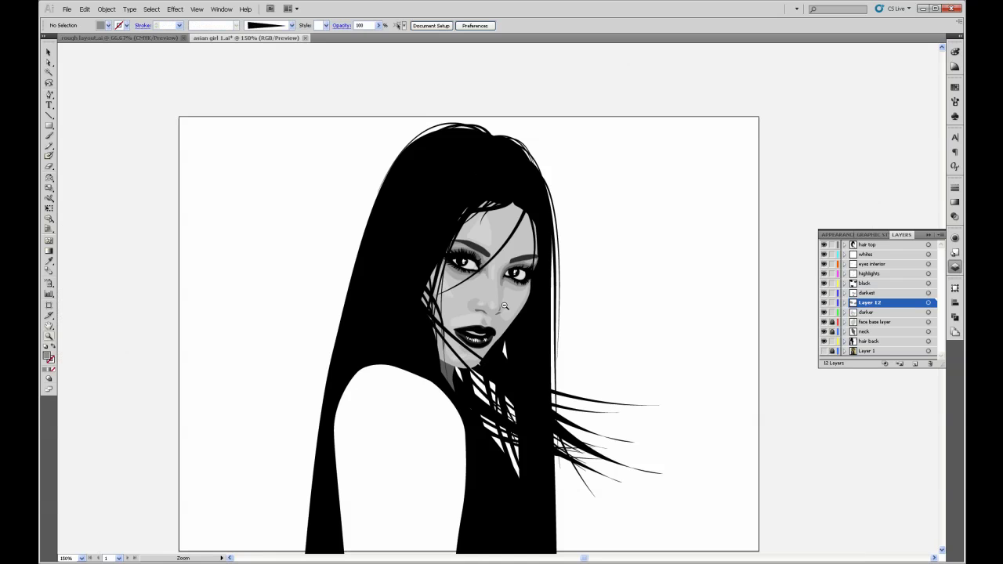Click target circle of Layer 12

[x=929, y=302]
